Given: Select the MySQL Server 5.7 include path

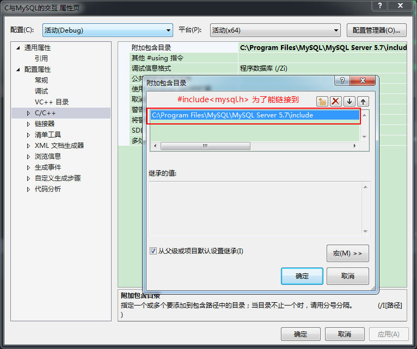Looking at the screenshot, I should 232,115.
